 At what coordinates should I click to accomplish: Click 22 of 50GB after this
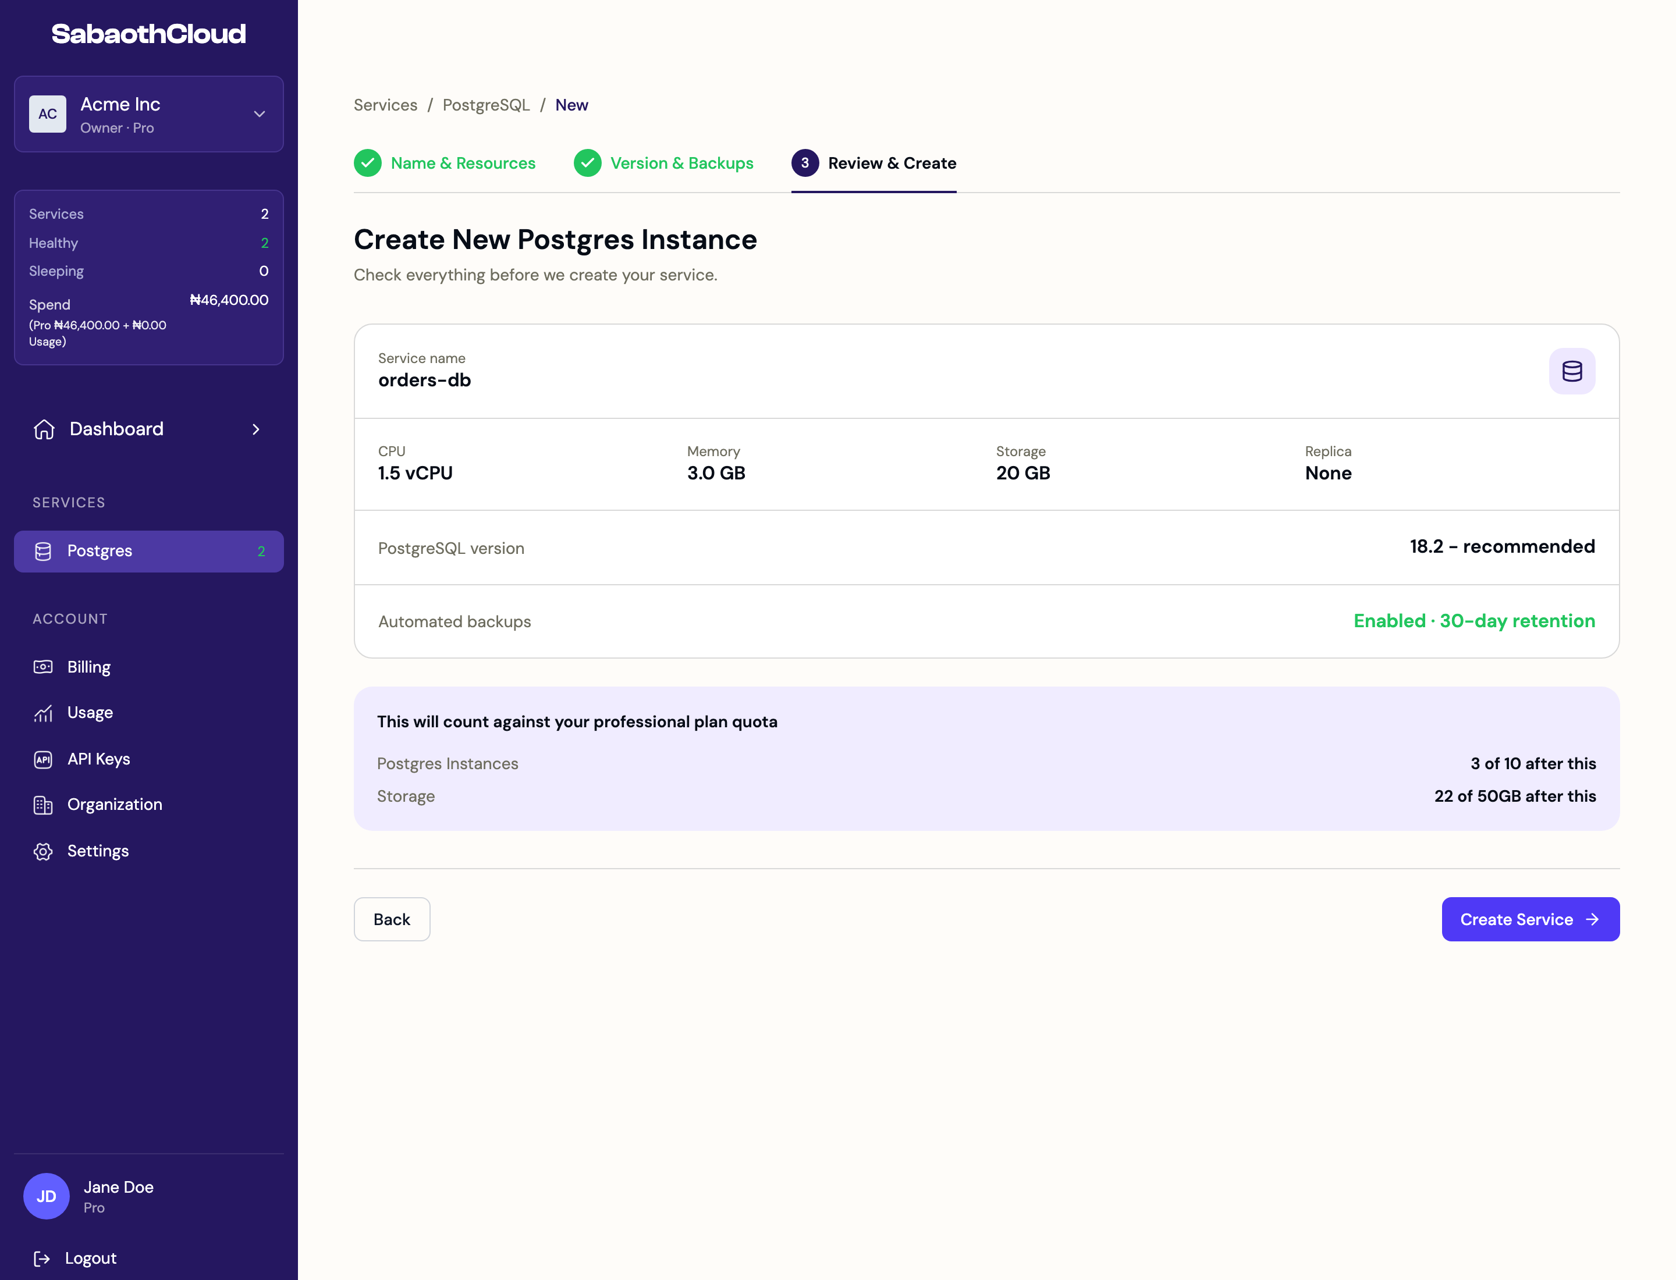1515,796
